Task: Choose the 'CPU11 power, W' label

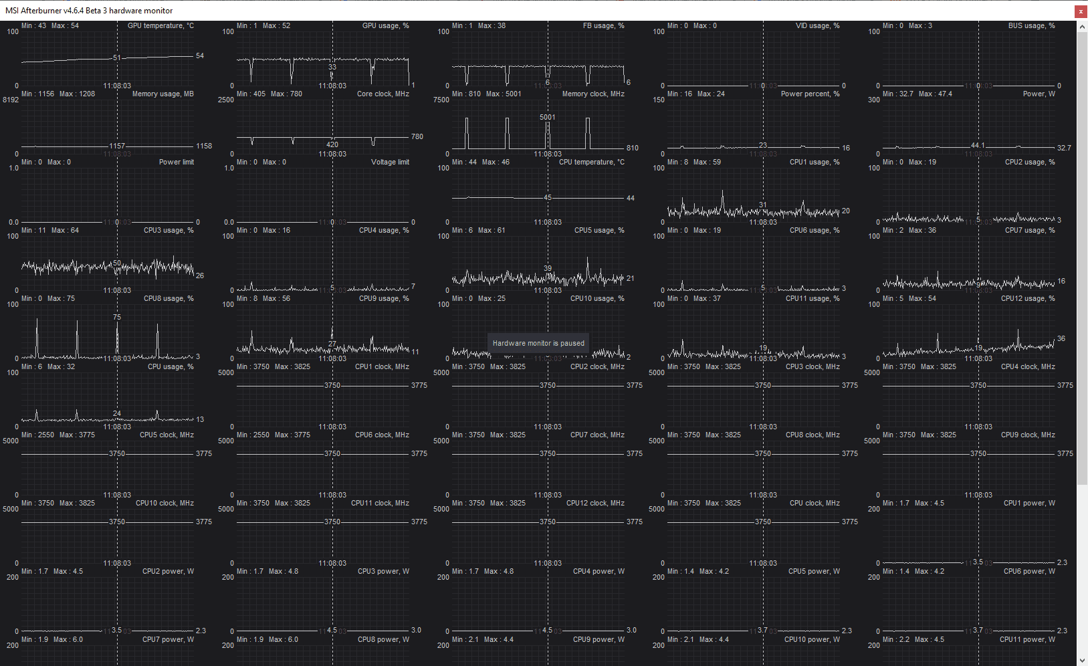Action: (1027, 639)
